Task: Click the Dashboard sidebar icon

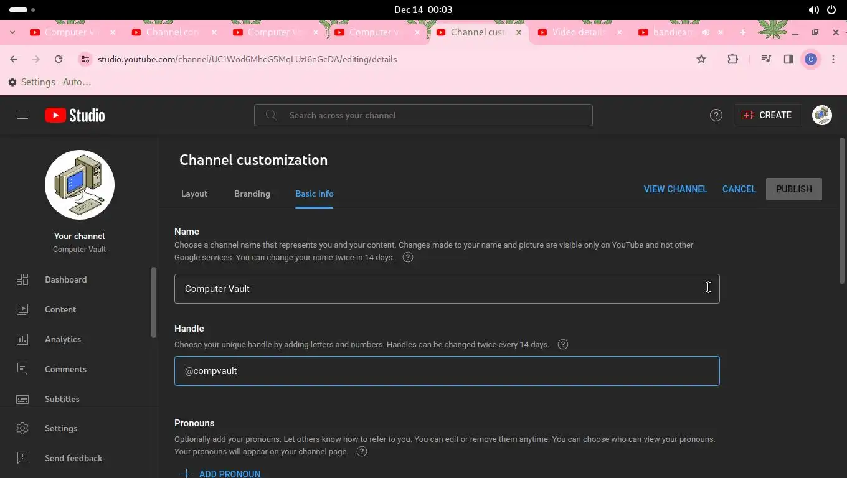Action: click(x=22, y=279)
